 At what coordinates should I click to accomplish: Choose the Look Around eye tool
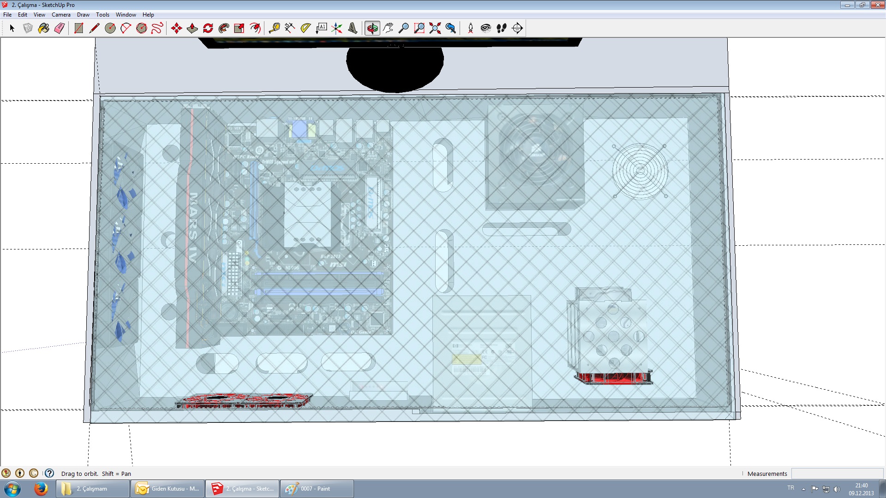486,28
